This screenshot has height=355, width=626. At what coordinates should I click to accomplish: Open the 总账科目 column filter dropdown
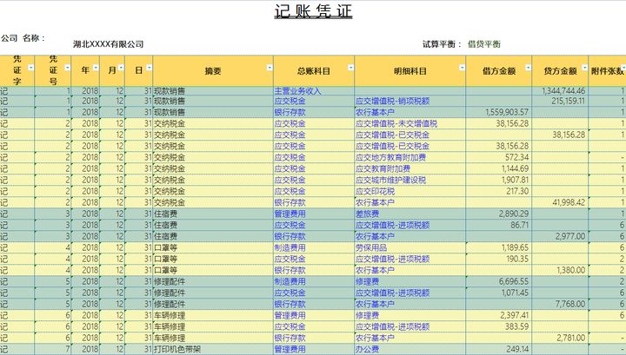click(x=350, y=68)
